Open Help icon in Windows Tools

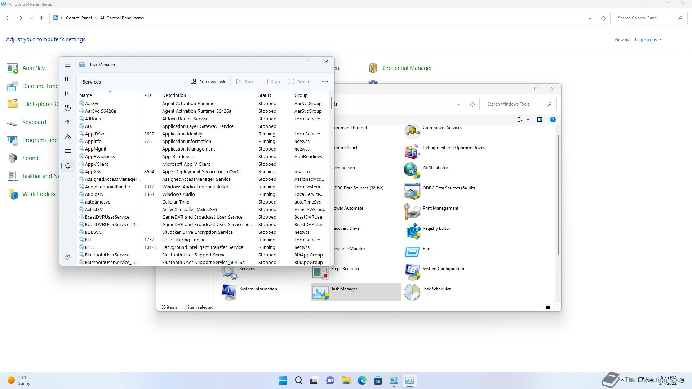[x=553, y=120]
